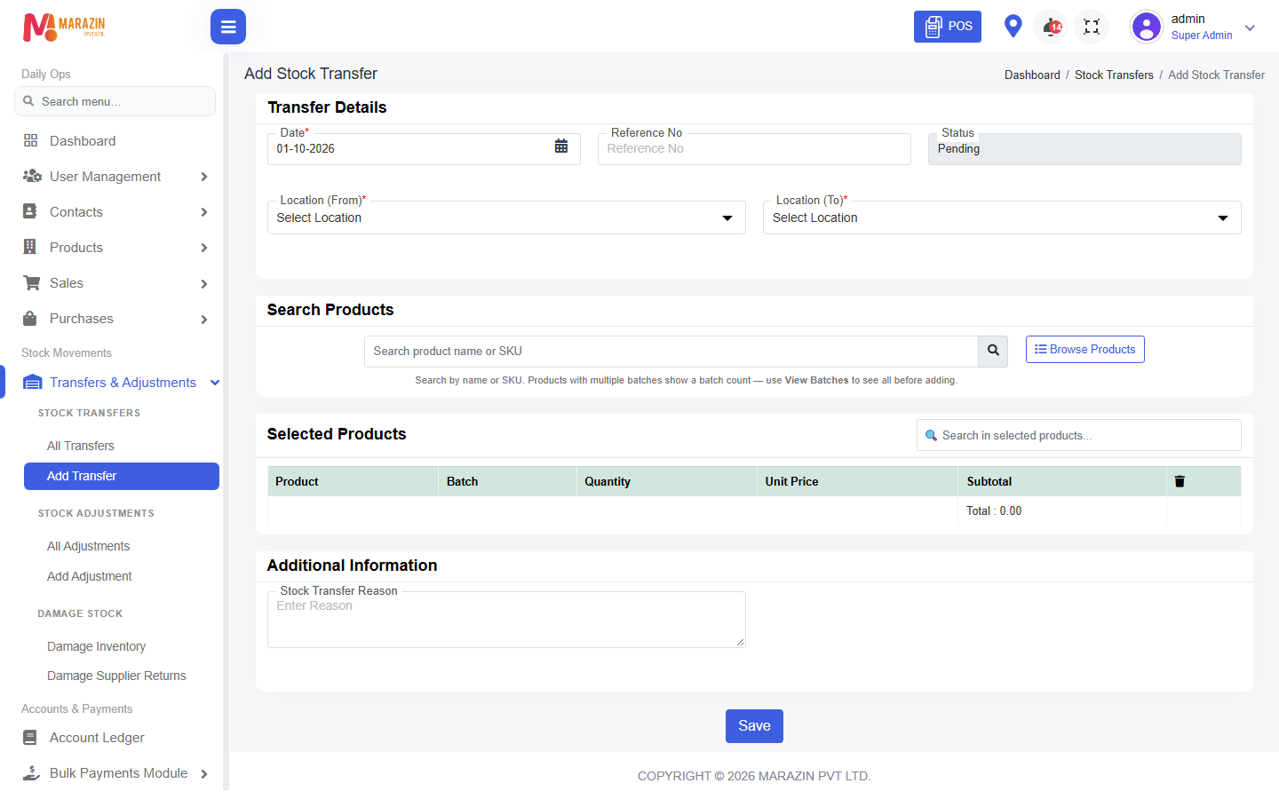Click the Marazin logo

[x=64, y=28]
